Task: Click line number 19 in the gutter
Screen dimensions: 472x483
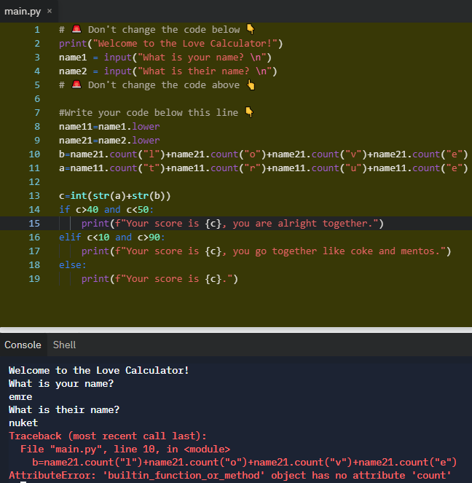Action: tap(34, 278)
